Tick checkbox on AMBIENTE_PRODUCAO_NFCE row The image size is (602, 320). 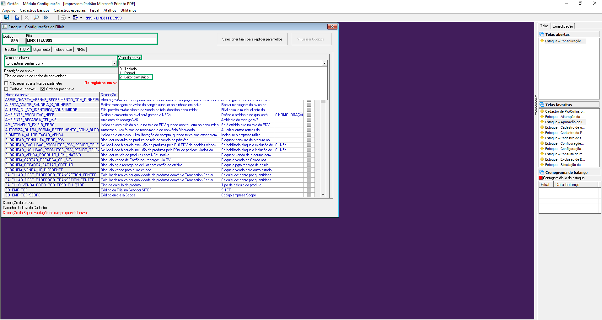(x=309, y=115)
